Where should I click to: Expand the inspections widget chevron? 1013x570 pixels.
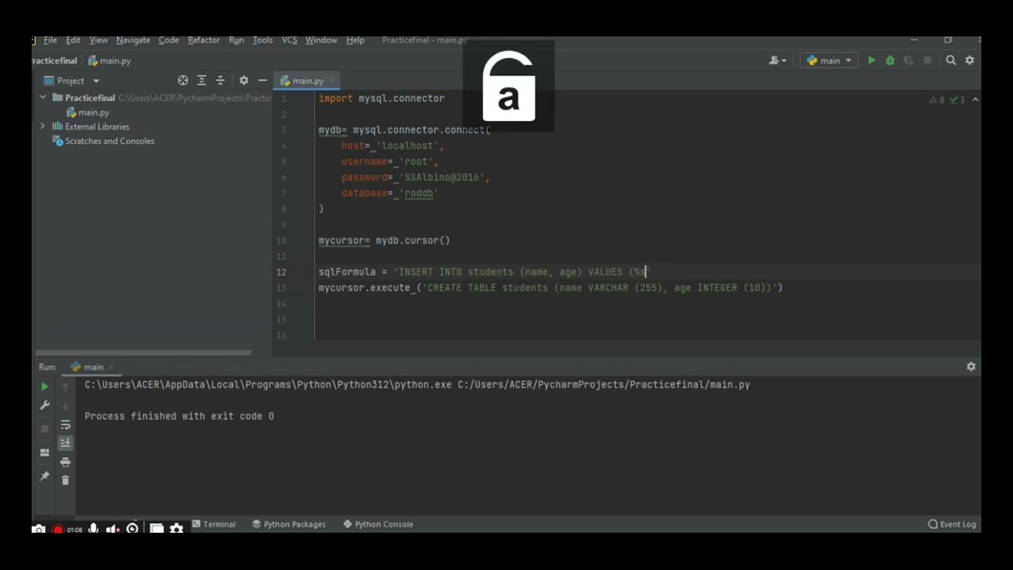coord(975,100)
